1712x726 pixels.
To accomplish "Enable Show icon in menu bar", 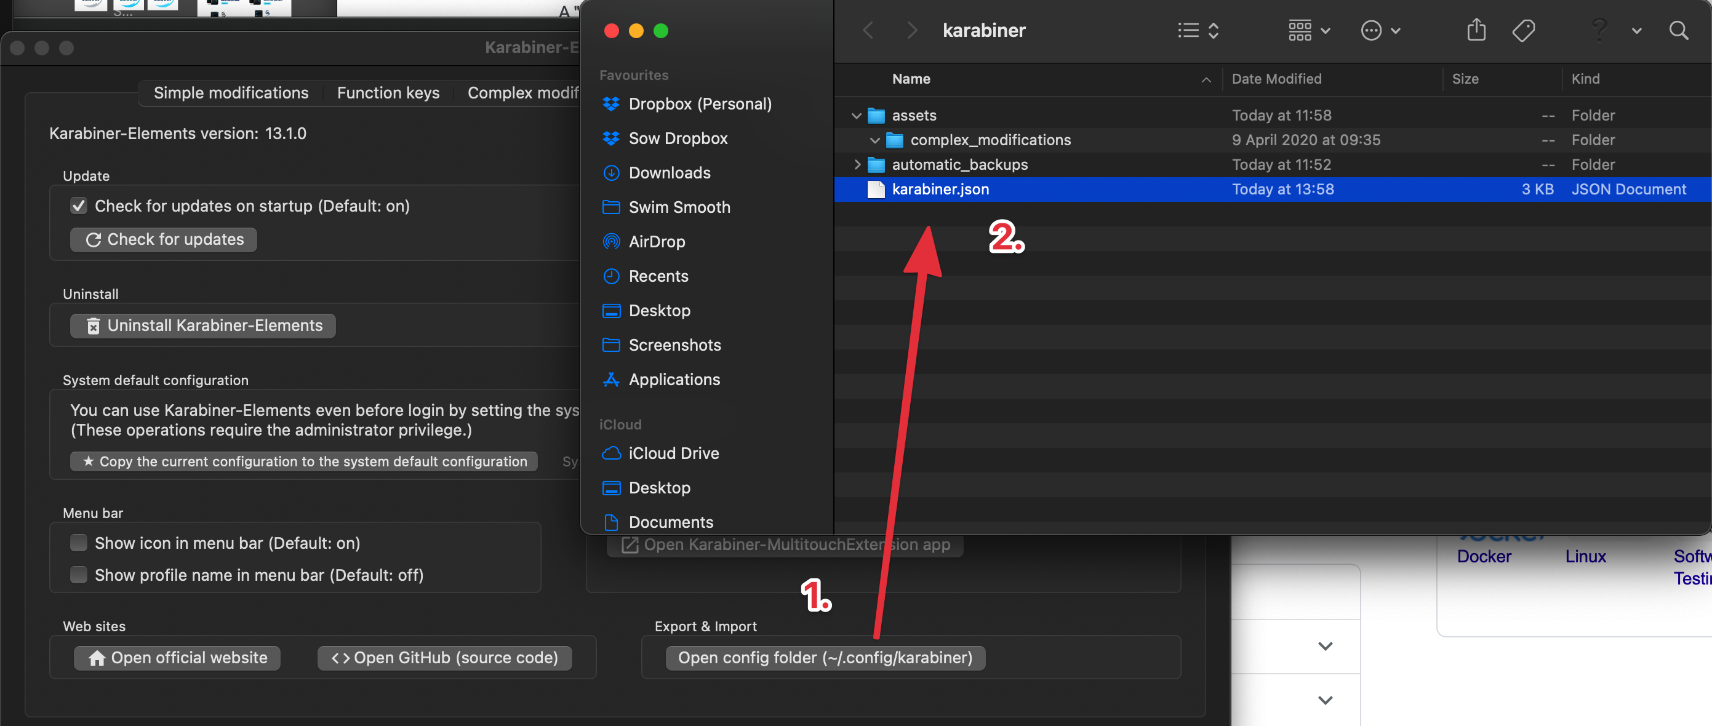I will (78, 543).
